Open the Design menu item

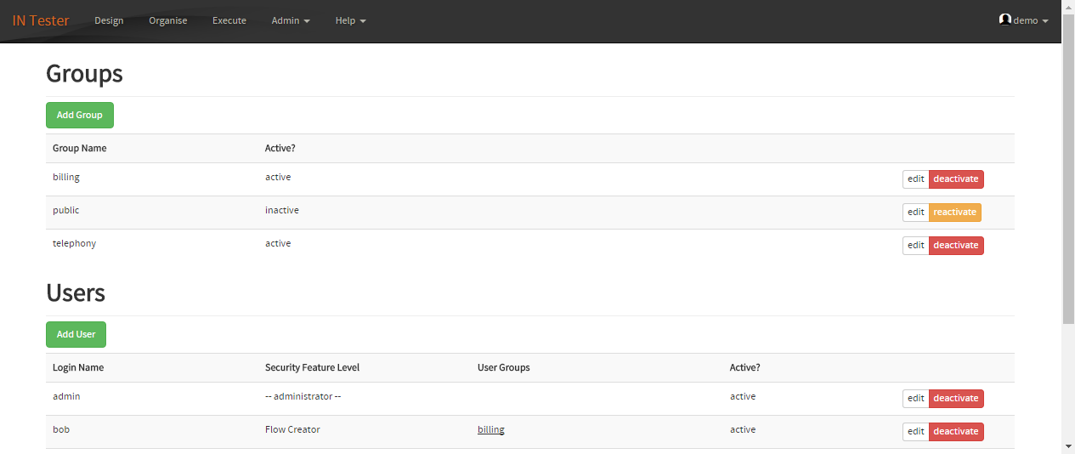click(x=109, y=20)
